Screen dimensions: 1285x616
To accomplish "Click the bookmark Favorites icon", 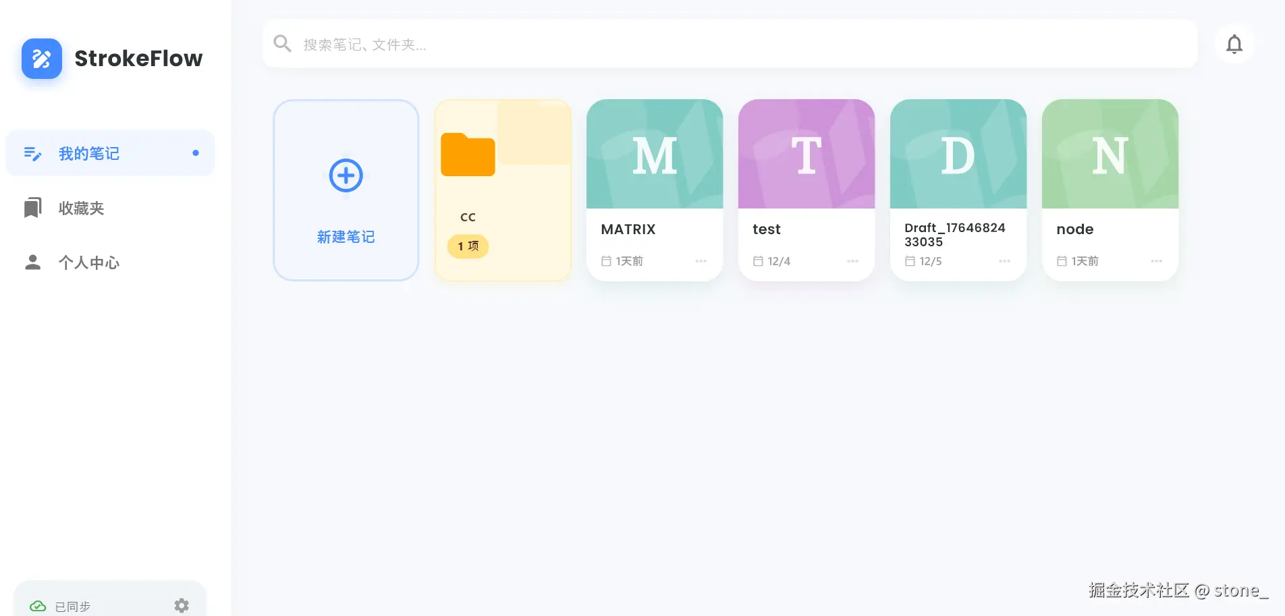I will (32, 208).
